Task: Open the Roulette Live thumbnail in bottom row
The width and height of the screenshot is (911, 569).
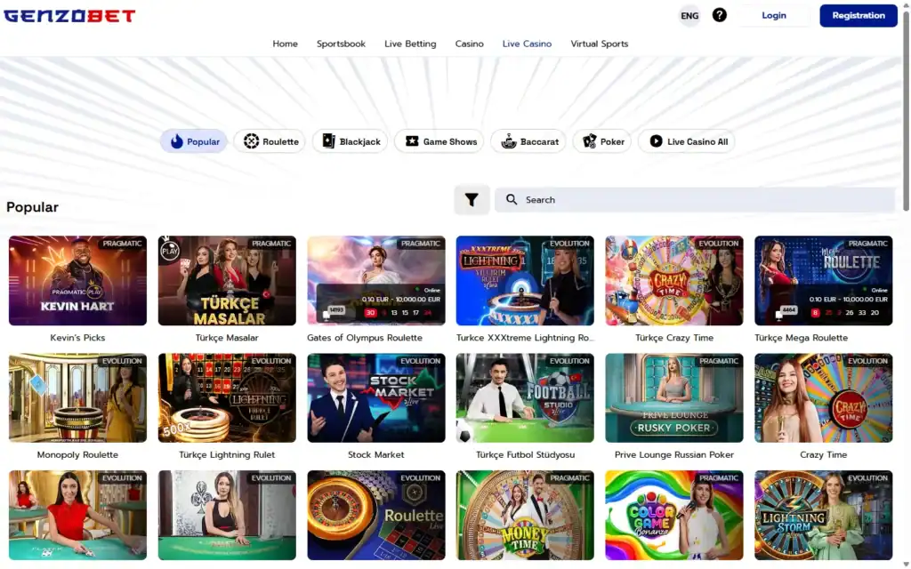Action: [x=376, y=515]
